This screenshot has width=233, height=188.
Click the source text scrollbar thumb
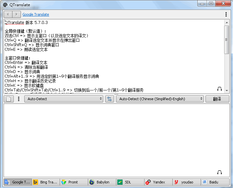[x=227, y=40]
